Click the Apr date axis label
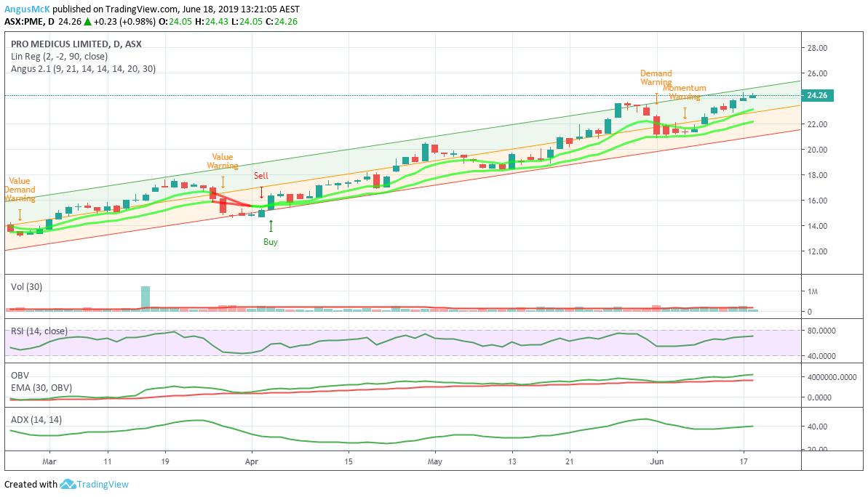The width and height of the screenshot is (868, 497). (x=252, y=461)
